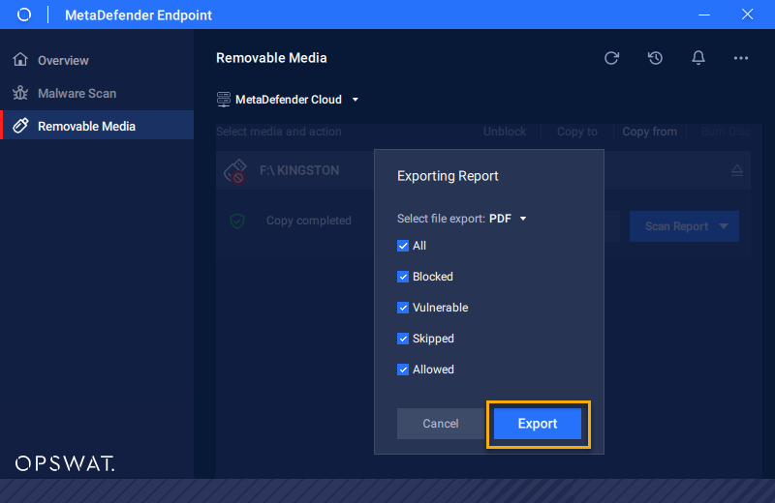Click the green shield Copy completed icon
The image size is (775, 503).
pyautogui.click(x=237, y=221)
